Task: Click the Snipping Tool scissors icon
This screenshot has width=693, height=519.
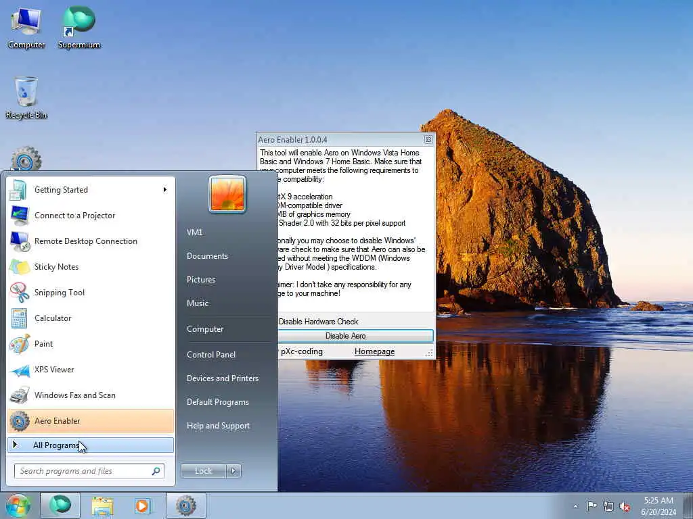Action: pyautogui.click(x=20, y=292)
